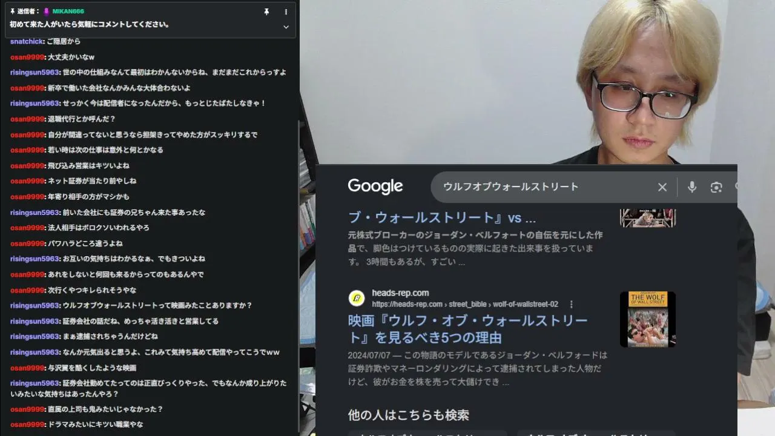This screenshot has width=775, height=436.
Task: Click the chat message 飛び込み営業はキツいよね
Action: [88, 166]
